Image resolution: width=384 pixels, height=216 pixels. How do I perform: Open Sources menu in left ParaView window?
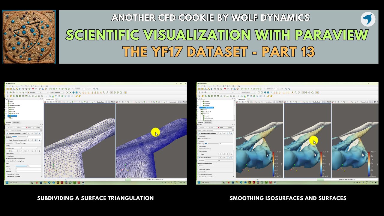[x=18, y=86]
